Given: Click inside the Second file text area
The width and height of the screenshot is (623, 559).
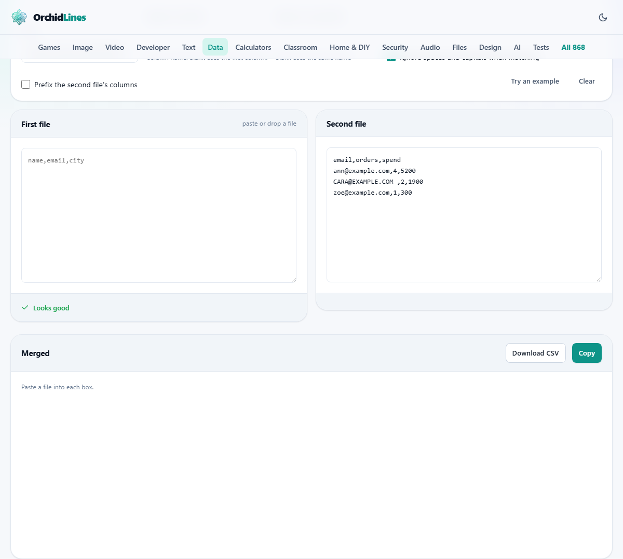Looking at the screenshot, I should tap(464, 215).
